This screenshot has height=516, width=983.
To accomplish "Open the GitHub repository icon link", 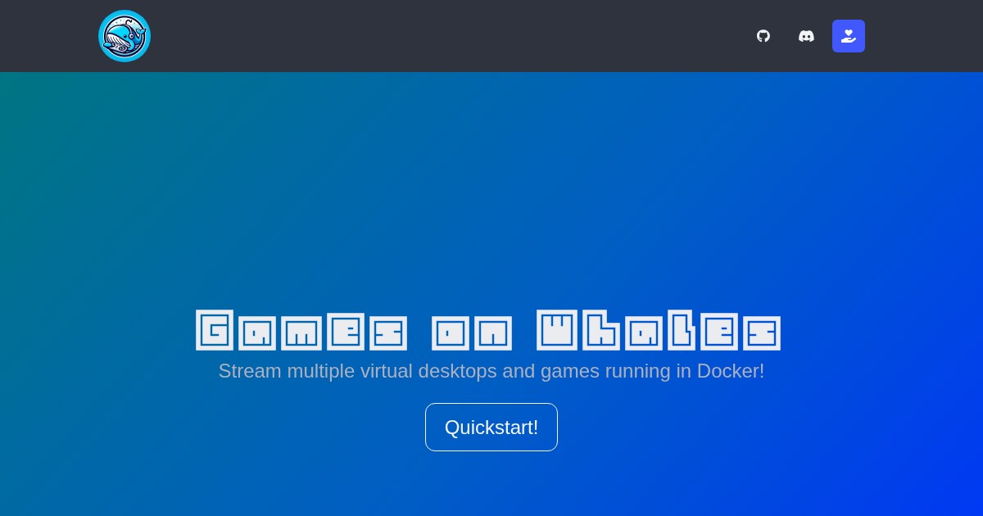I will 763,36.
